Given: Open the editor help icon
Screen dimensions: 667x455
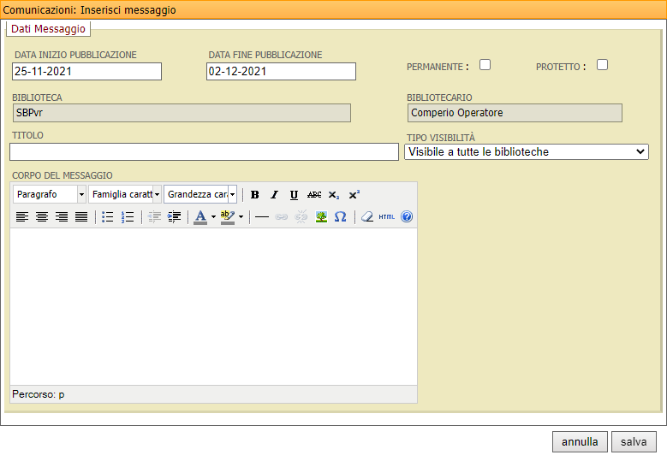Looking at the screenshot, I should tap(407, 217).
